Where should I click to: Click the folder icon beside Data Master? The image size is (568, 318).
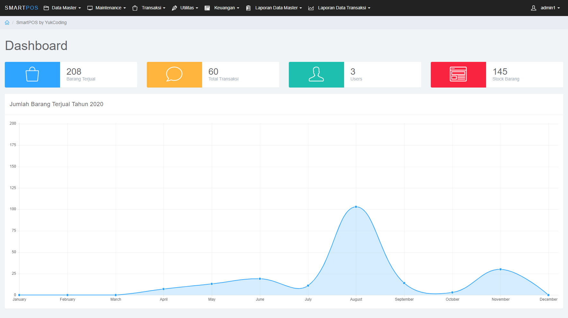(46, 8)
